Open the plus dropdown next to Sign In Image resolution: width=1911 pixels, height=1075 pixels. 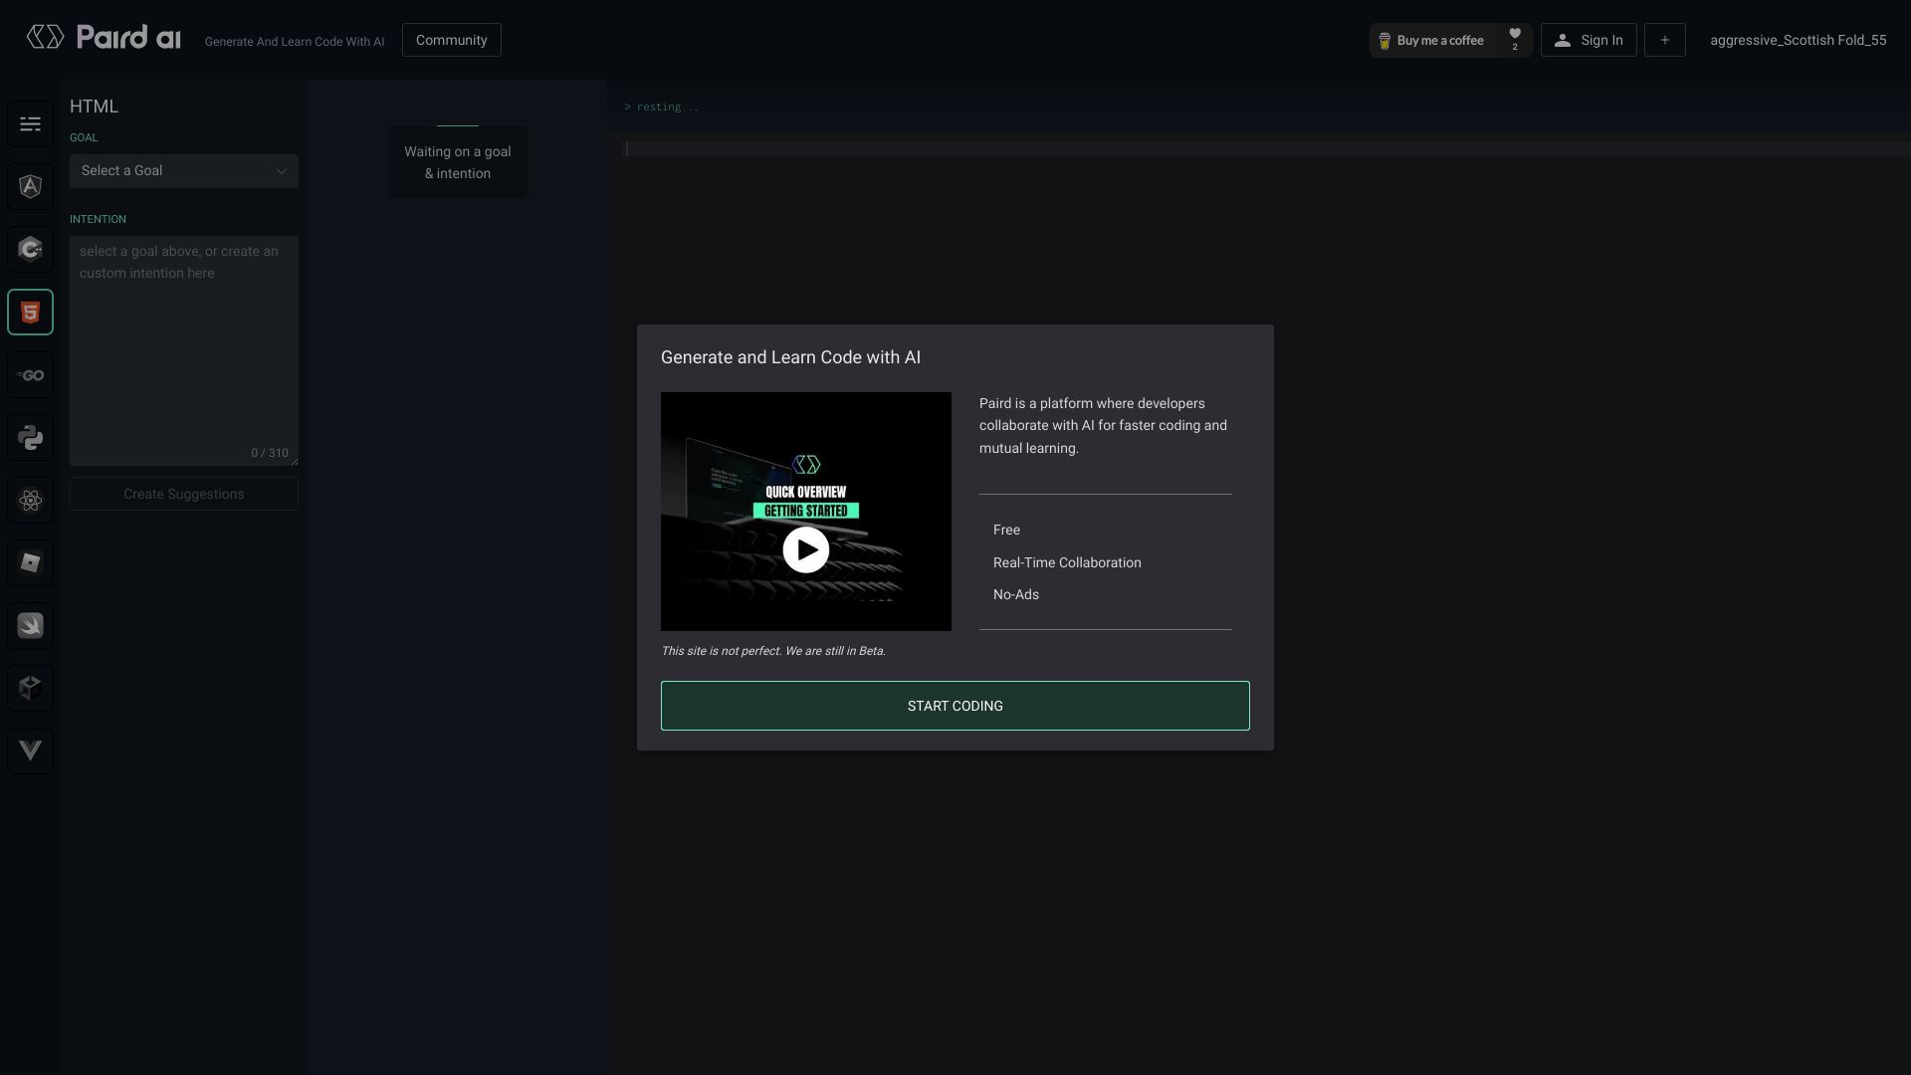(x=1665, y=40)
